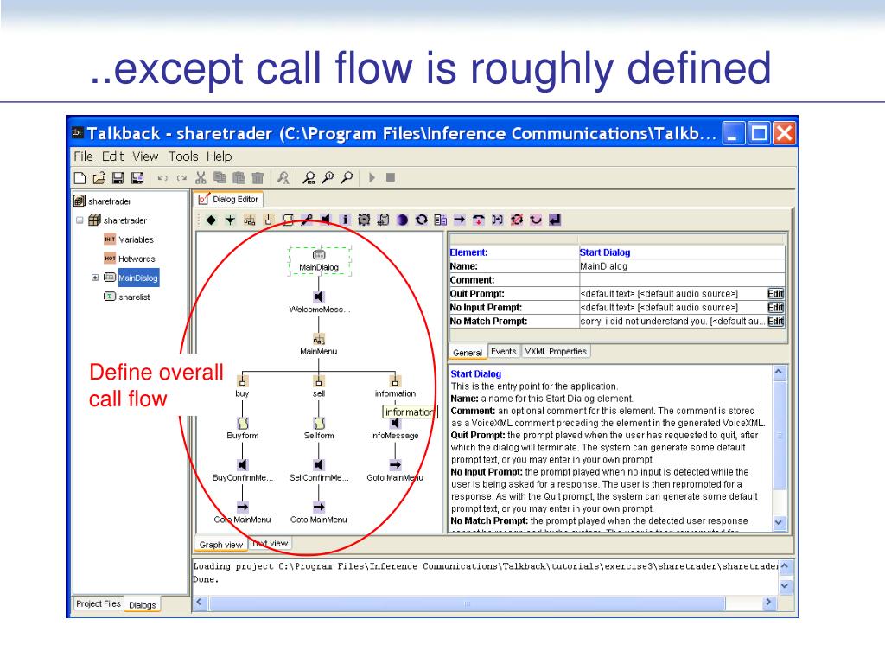Click the Copy toolbar icon

click(220, 178)
